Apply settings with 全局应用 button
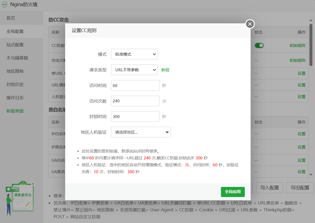 (233, 192)
